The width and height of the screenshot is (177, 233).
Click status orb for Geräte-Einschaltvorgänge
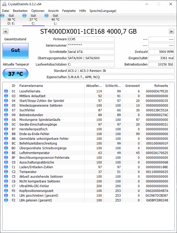tap(6, 124)
